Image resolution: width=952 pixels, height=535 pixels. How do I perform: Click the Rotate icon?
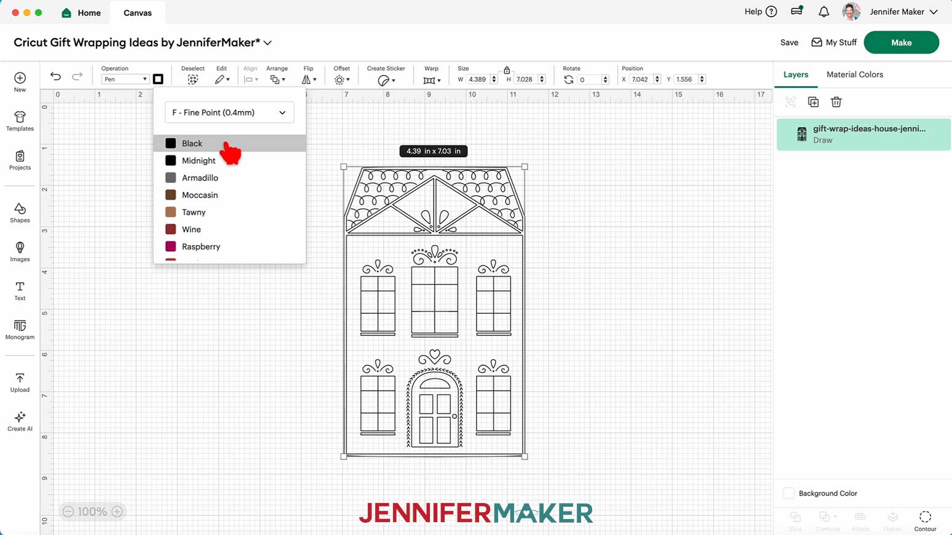(x=569, y=80)
